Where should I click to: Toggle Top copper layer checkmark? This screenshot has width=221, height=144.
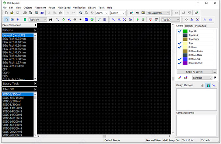[x=179, y=43]
